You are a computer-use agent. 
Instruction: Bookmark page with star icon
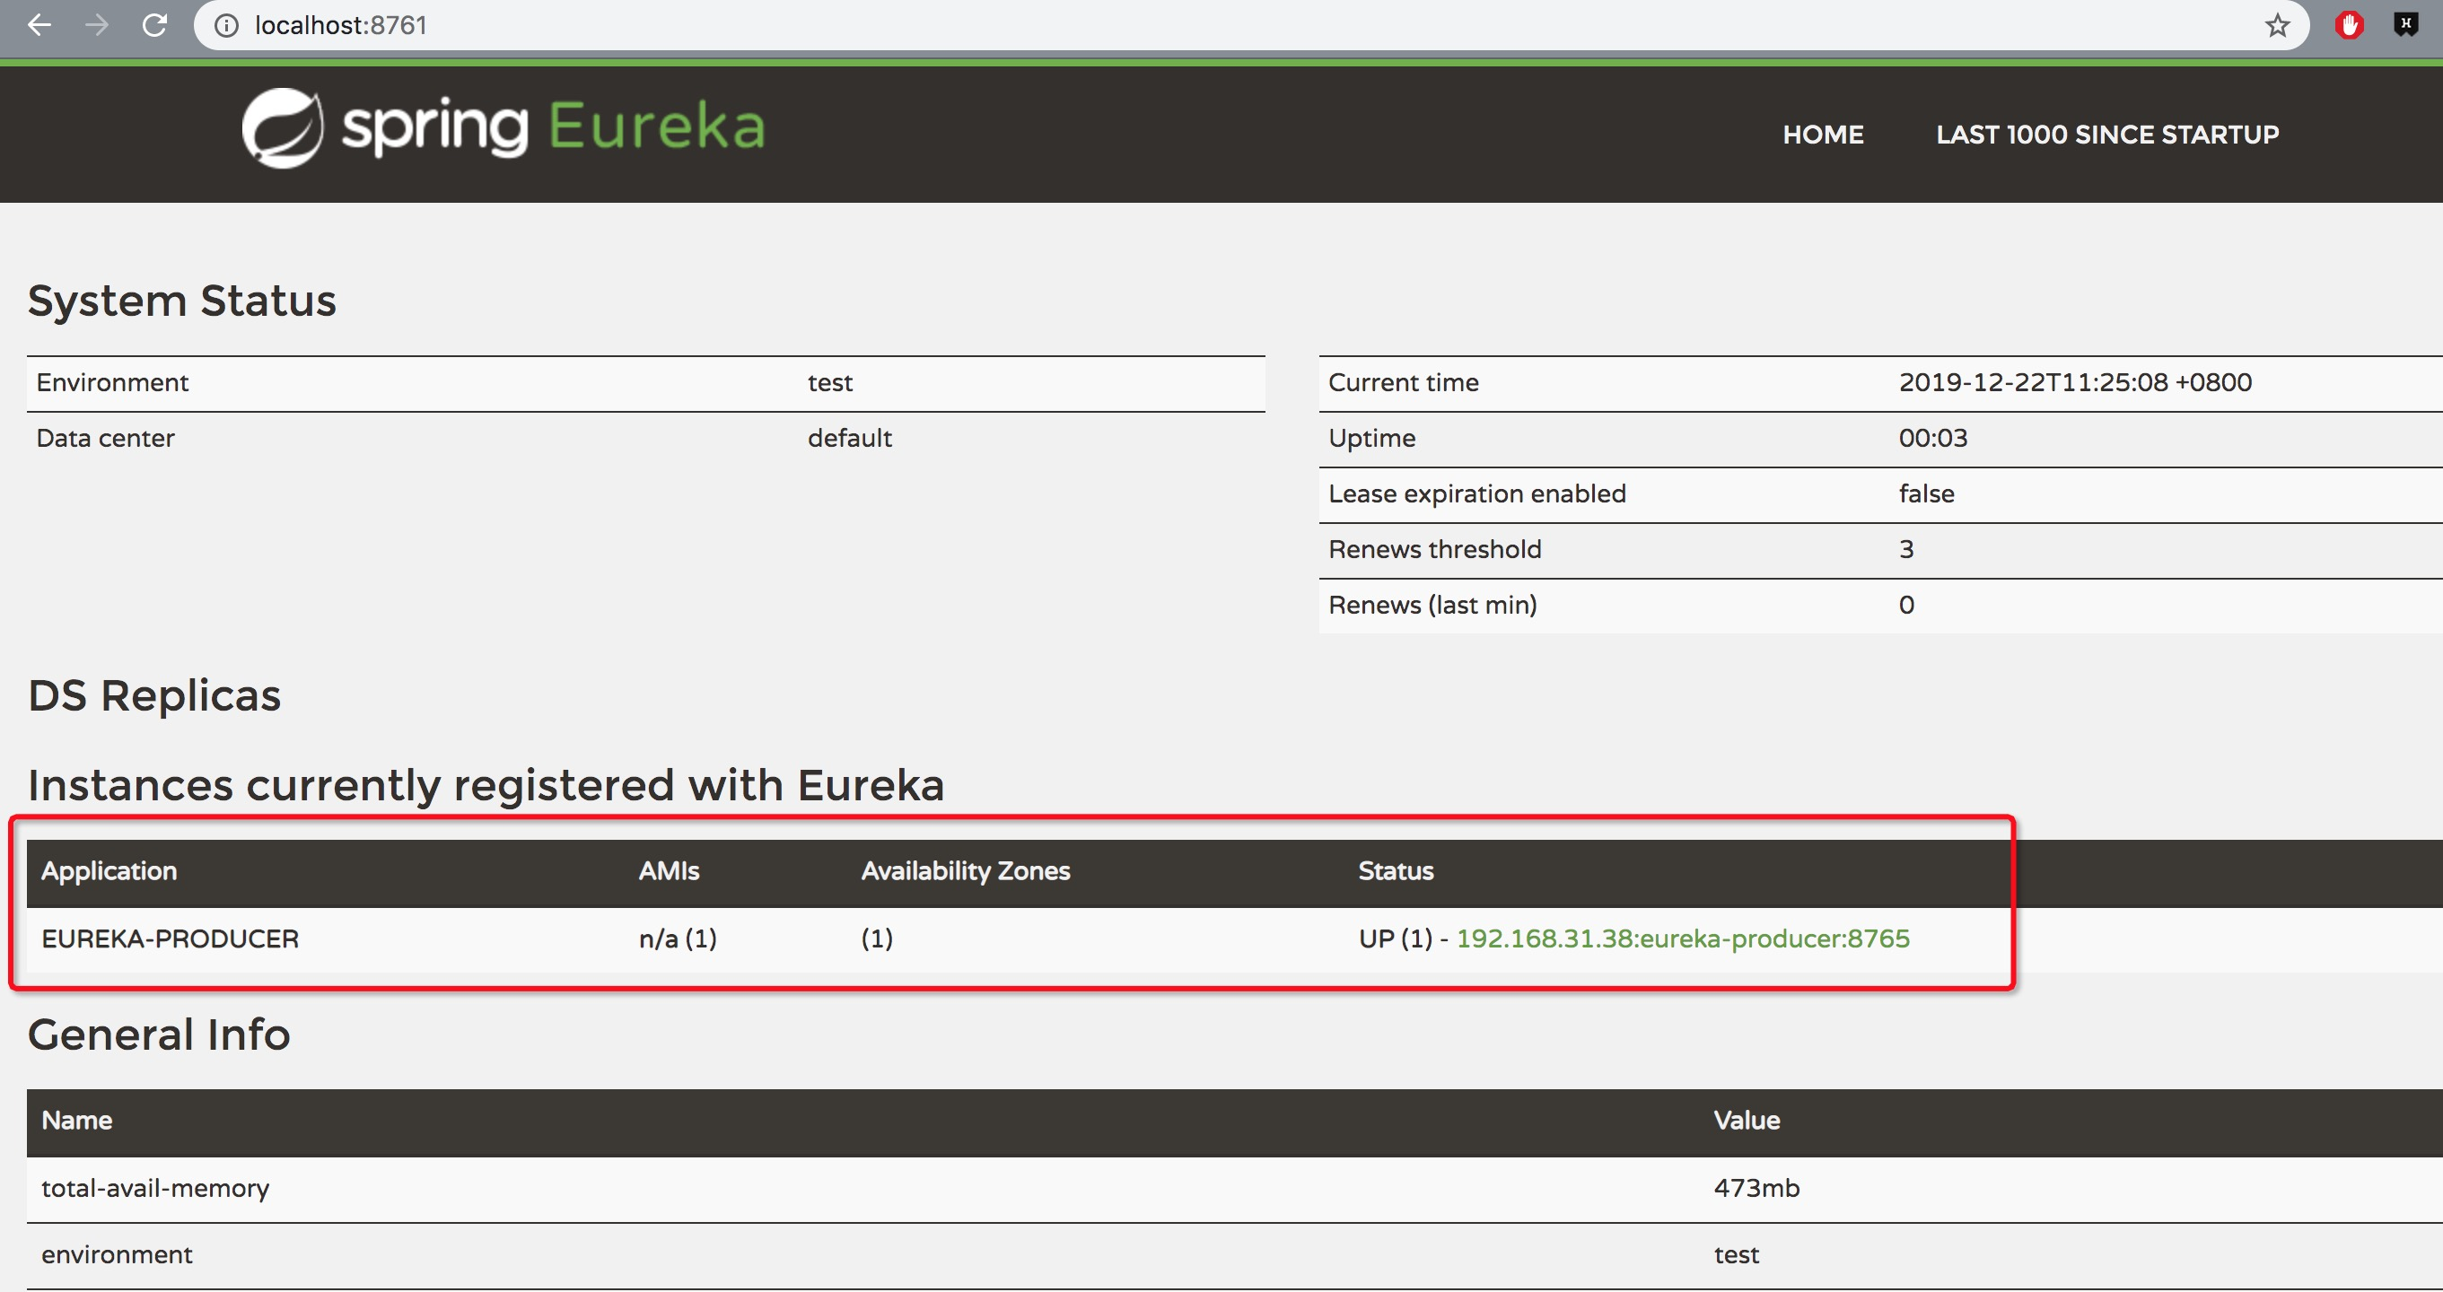2277,26
